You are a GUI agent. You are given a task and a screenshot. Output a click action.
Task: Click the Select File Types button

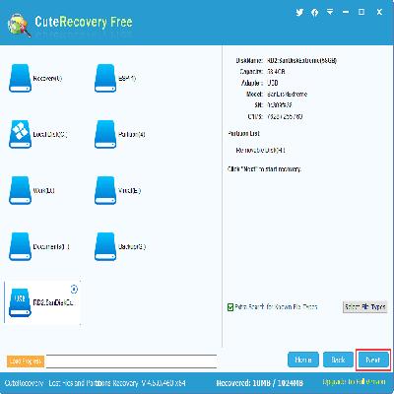pyautogui.click(x=364, y=307)
